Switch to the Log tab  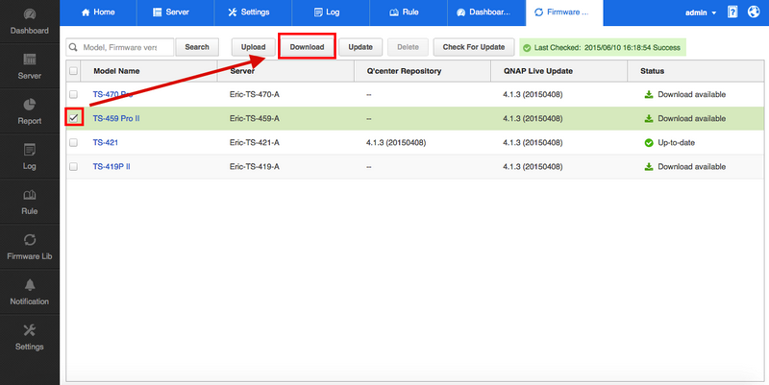coord(331,12)
